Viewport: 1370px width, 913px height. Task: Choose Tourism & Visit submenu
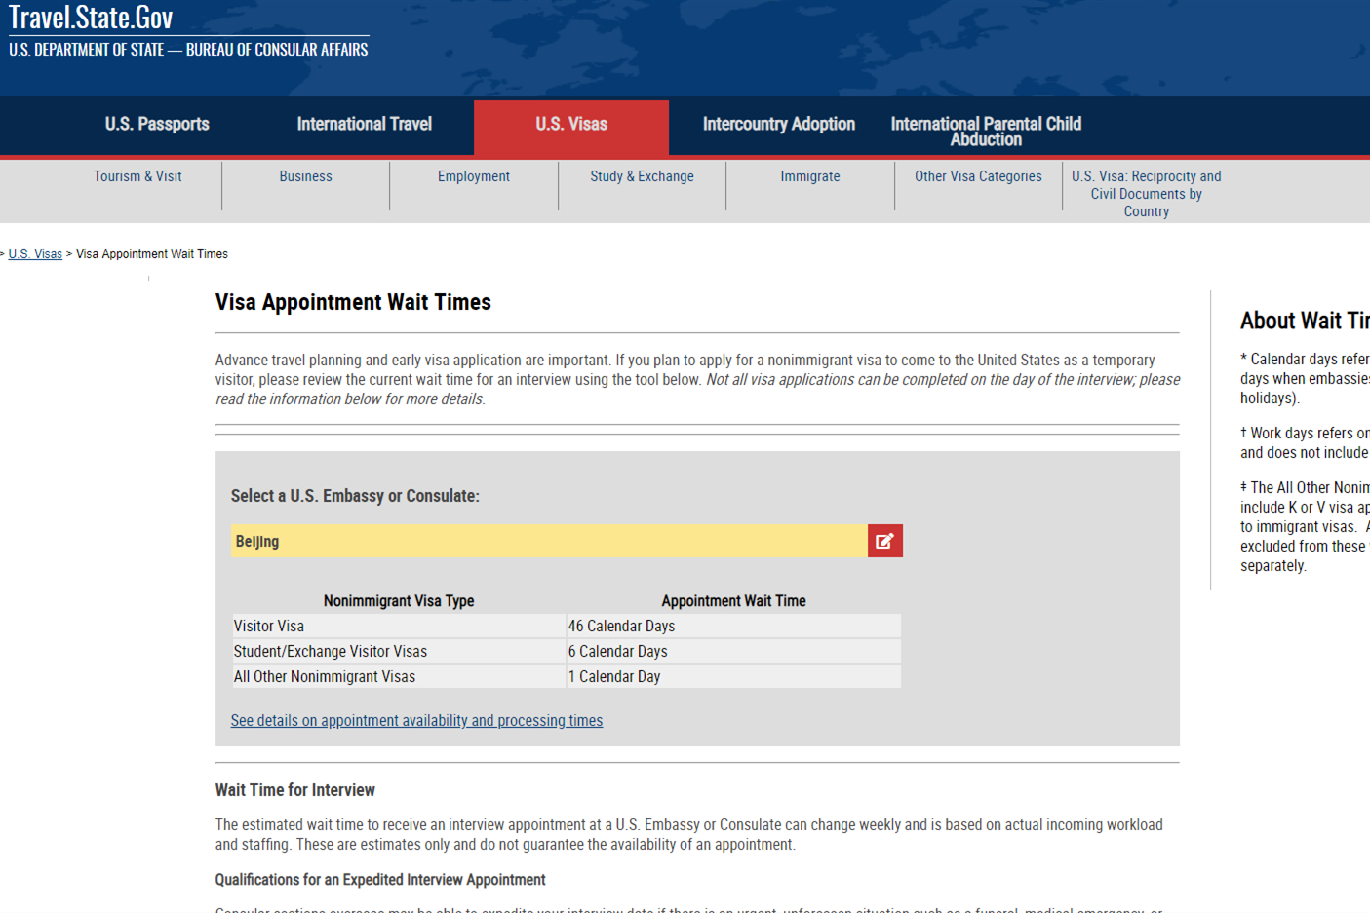pyautogui.click(x=137, y=176)
